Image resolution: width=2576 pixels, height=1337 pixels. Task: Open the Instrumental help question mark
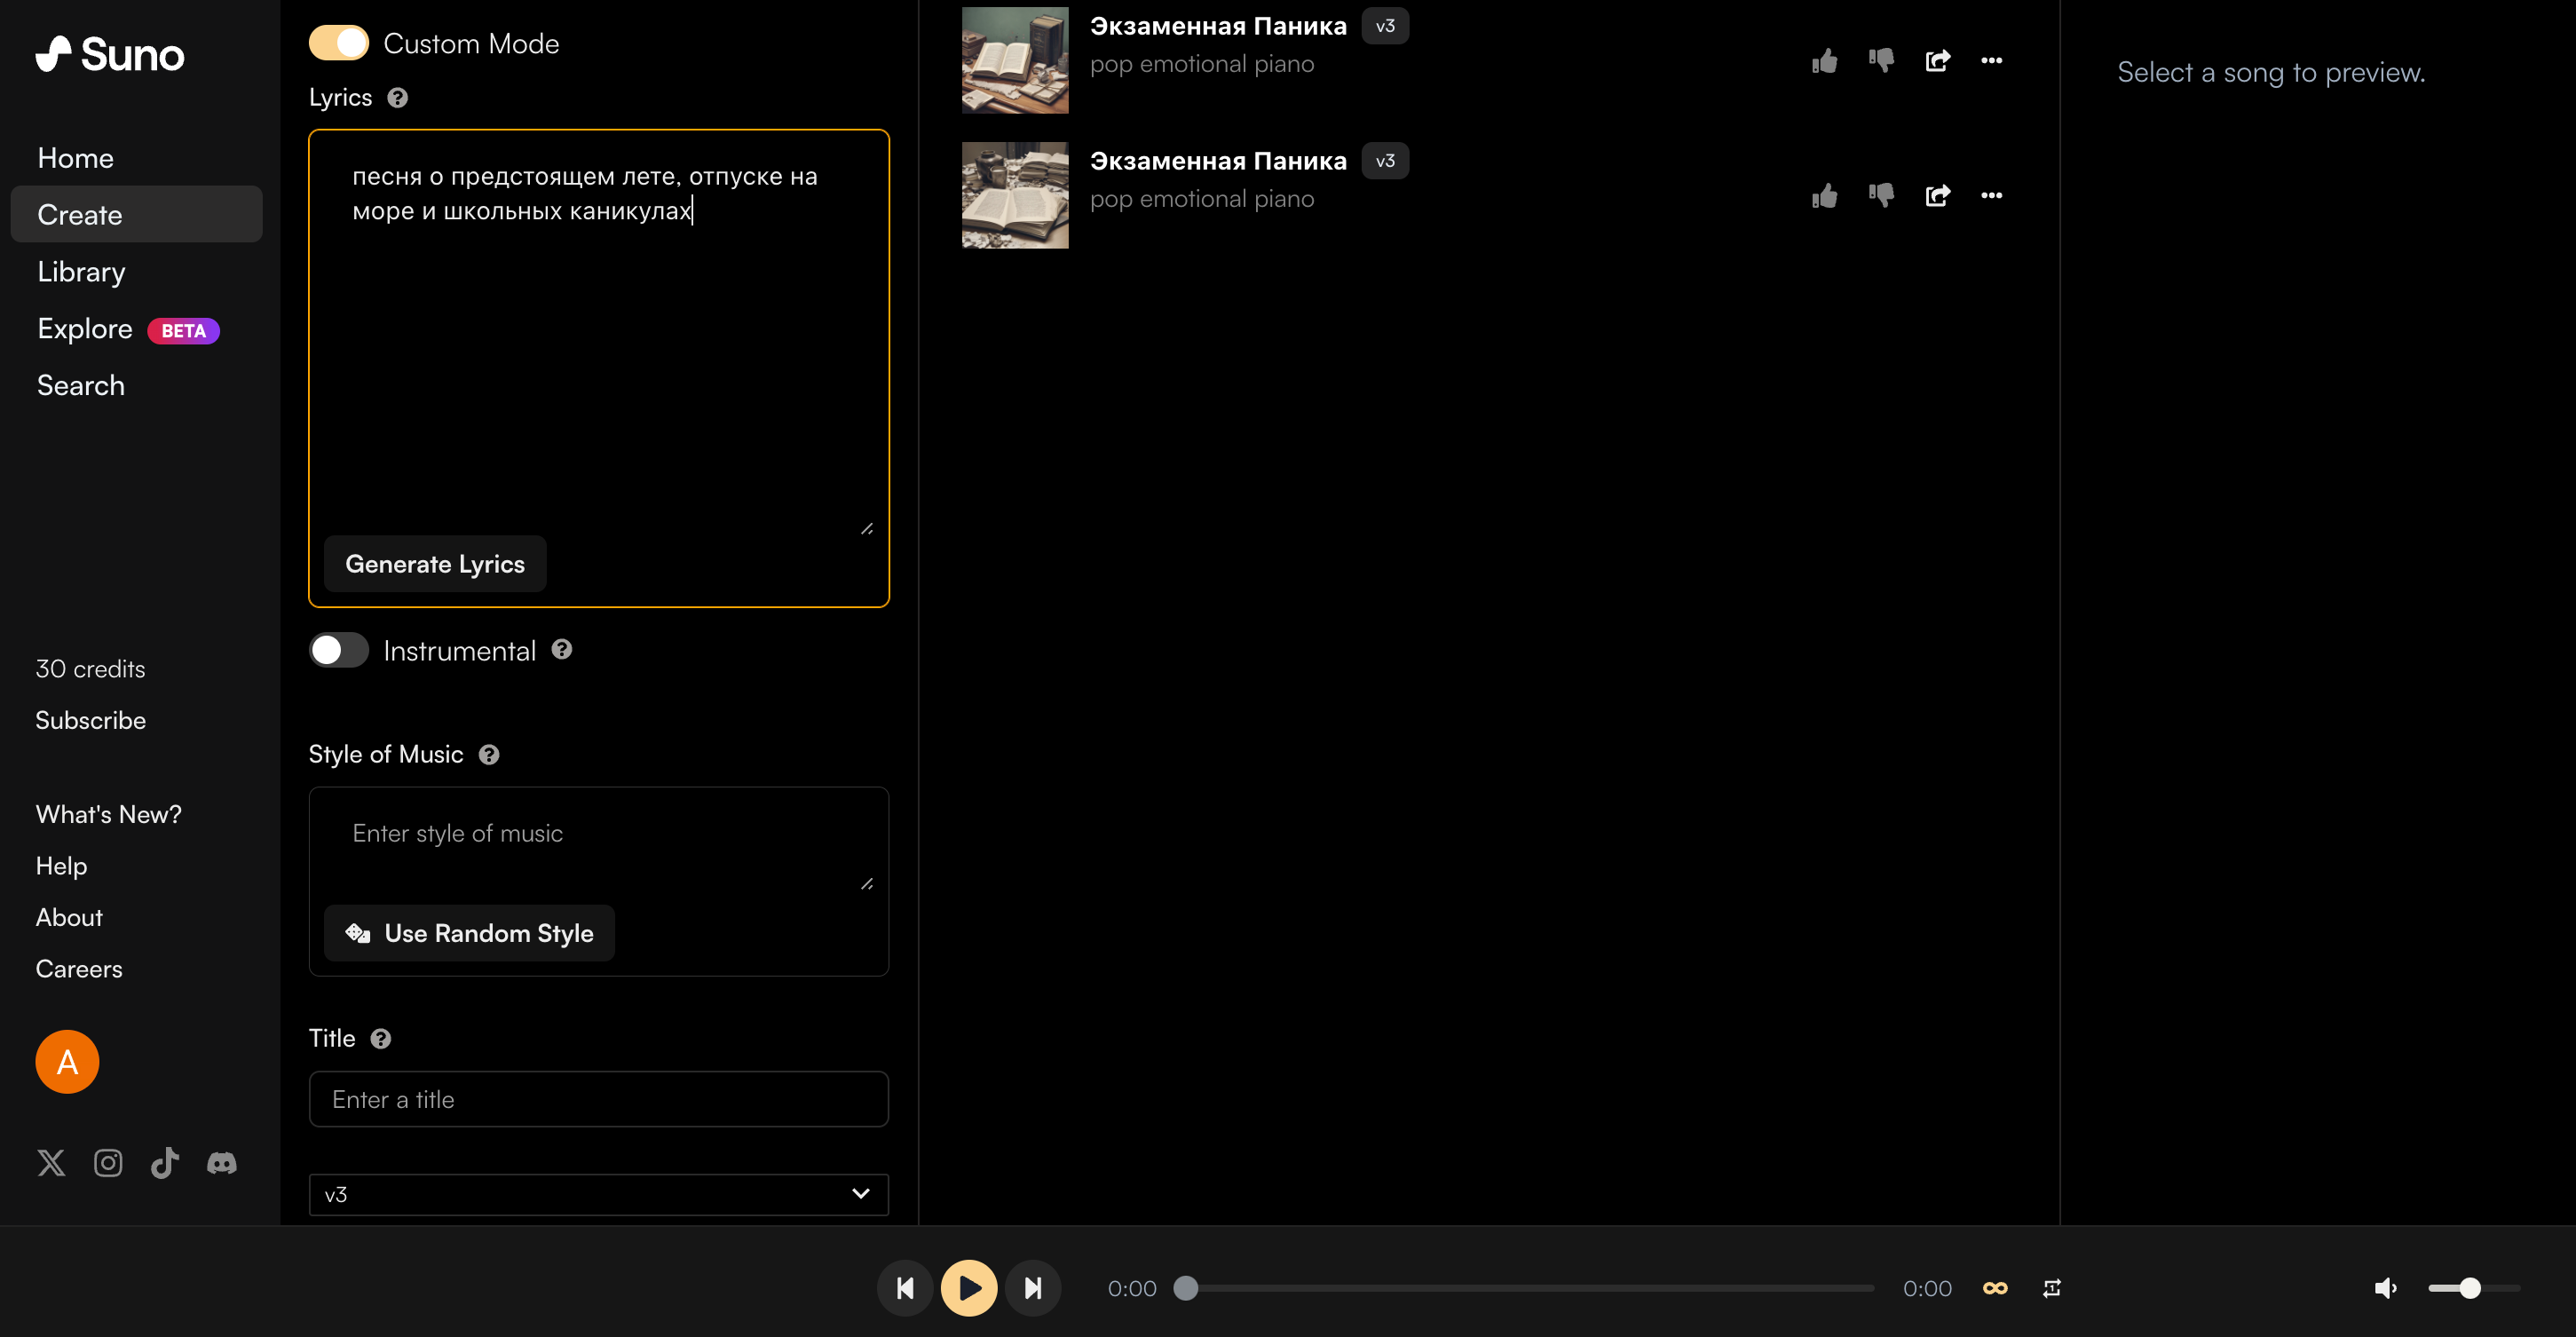click(562, 650)
